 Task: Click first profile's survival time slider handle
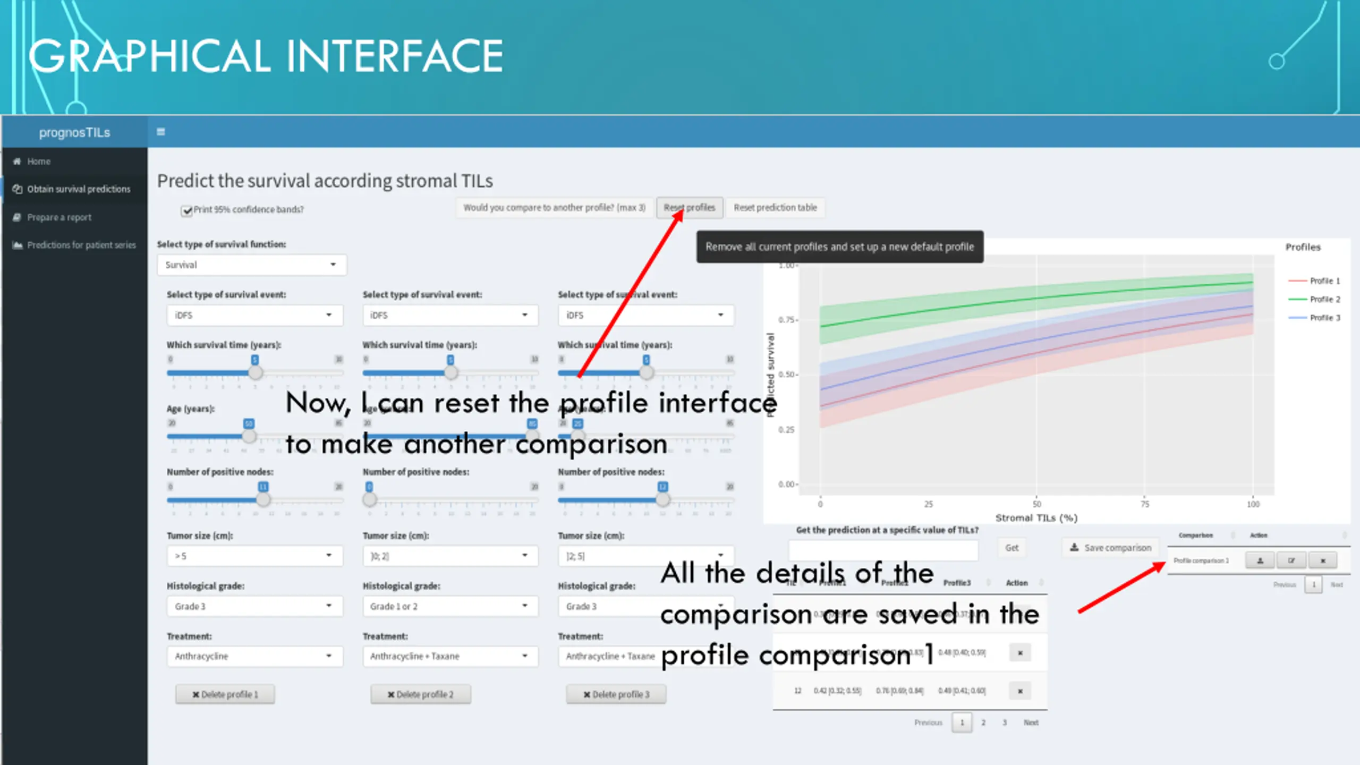256,372
